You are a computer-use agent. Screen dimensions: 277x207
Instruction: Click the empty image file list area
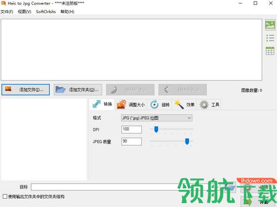tap(131, 50)
